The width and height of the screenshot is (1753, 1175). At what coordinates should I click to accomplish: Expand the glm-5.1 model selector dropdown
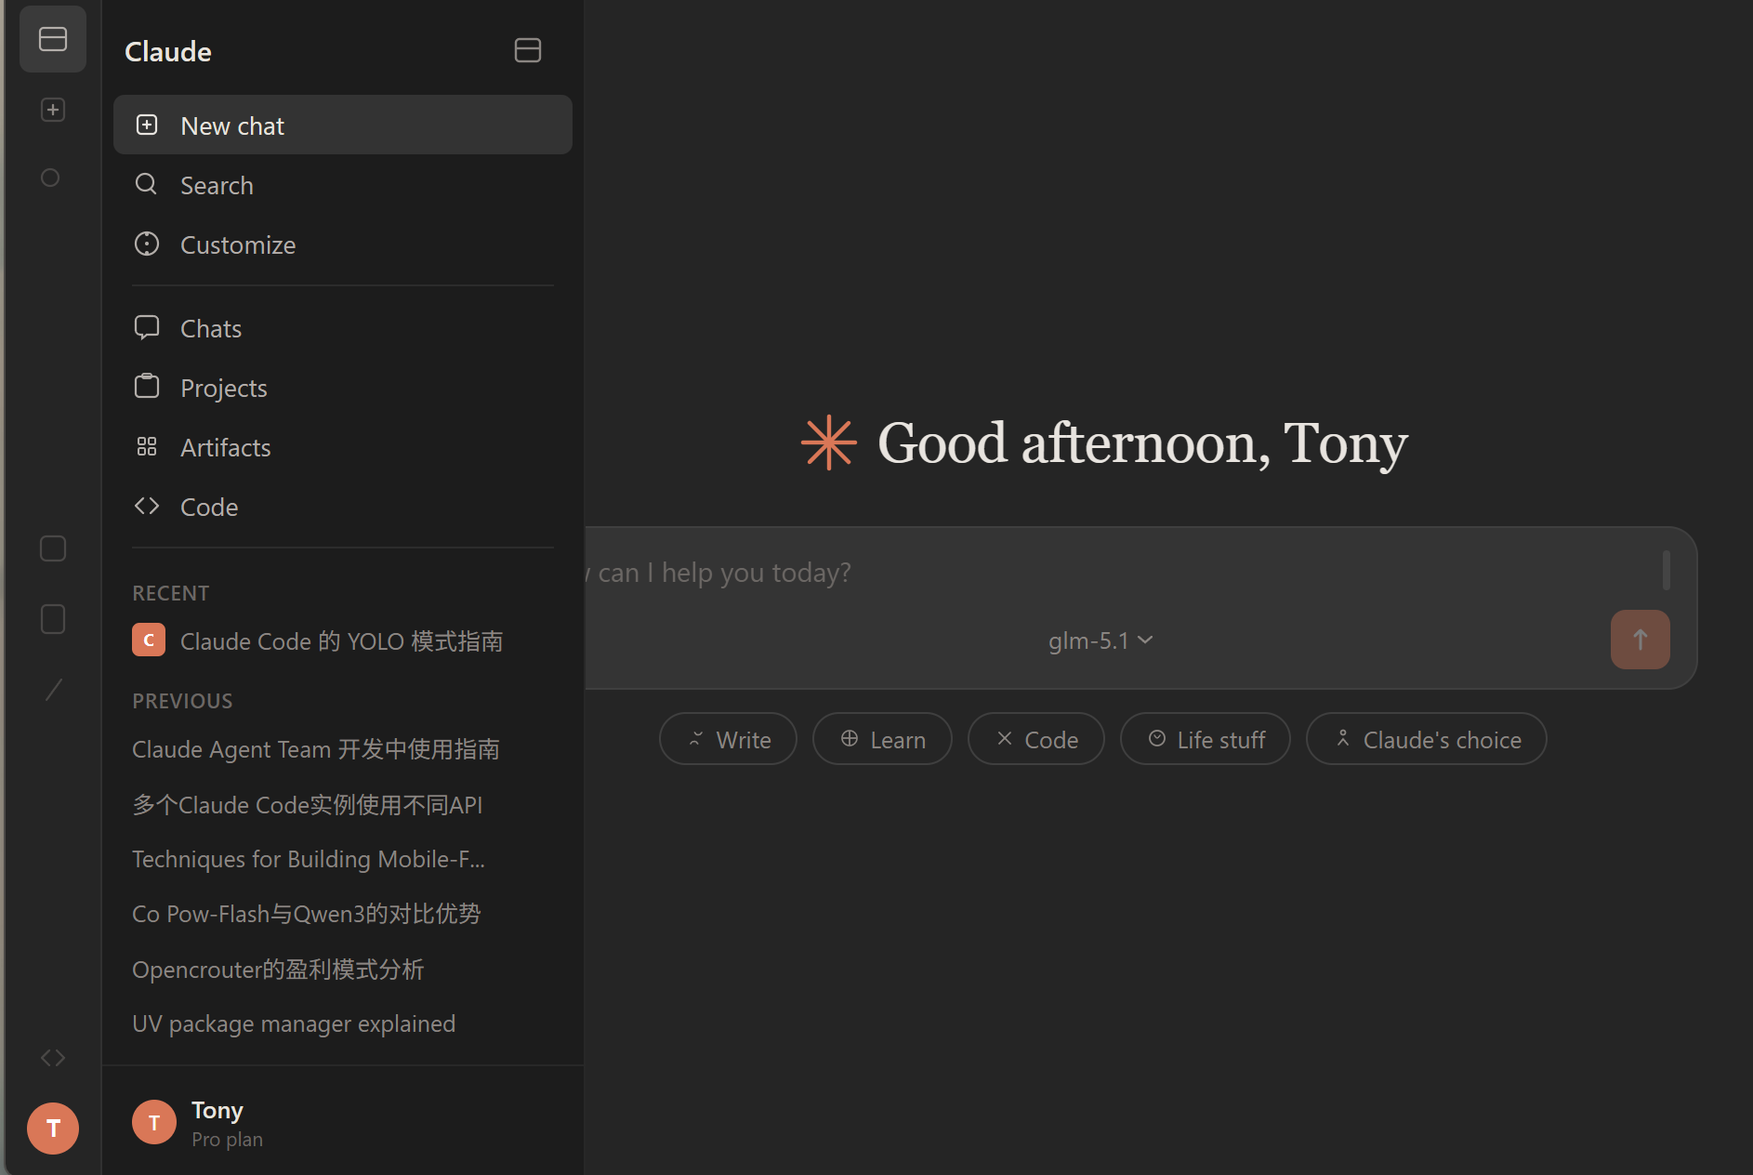1100,640
